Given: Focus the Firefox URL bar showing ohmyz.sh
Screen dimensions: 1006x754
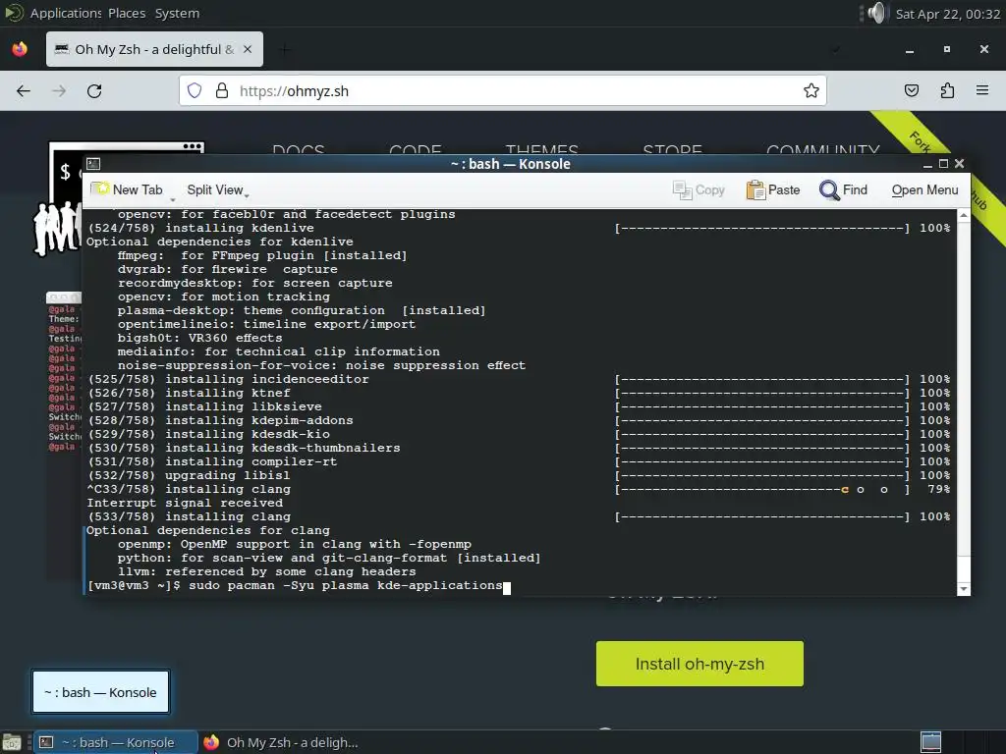Looking at the screenshot, I should click(502, 91).
